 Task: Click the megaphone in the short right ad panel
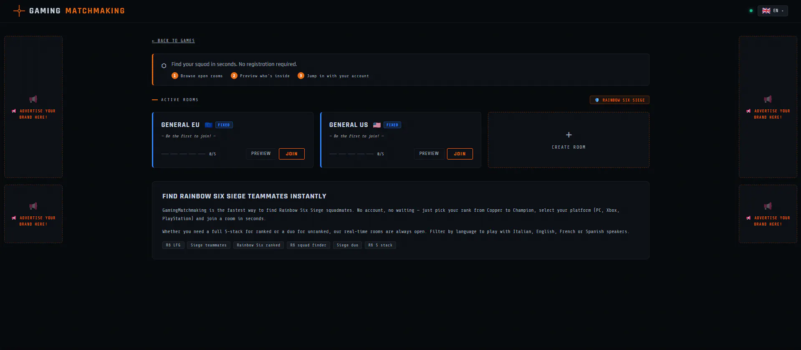(768, 206)
